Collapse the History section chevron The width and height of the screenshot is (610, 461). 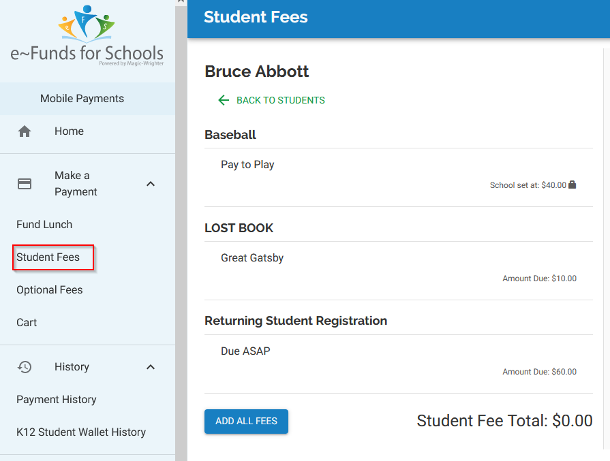point(151,367)
